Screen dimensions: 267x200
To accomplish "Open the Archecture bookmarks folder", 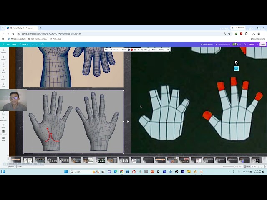I will coord(55,39).
